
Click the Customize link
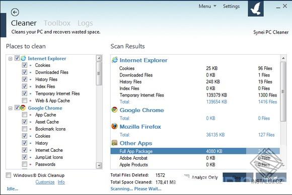tap(45, 182)
